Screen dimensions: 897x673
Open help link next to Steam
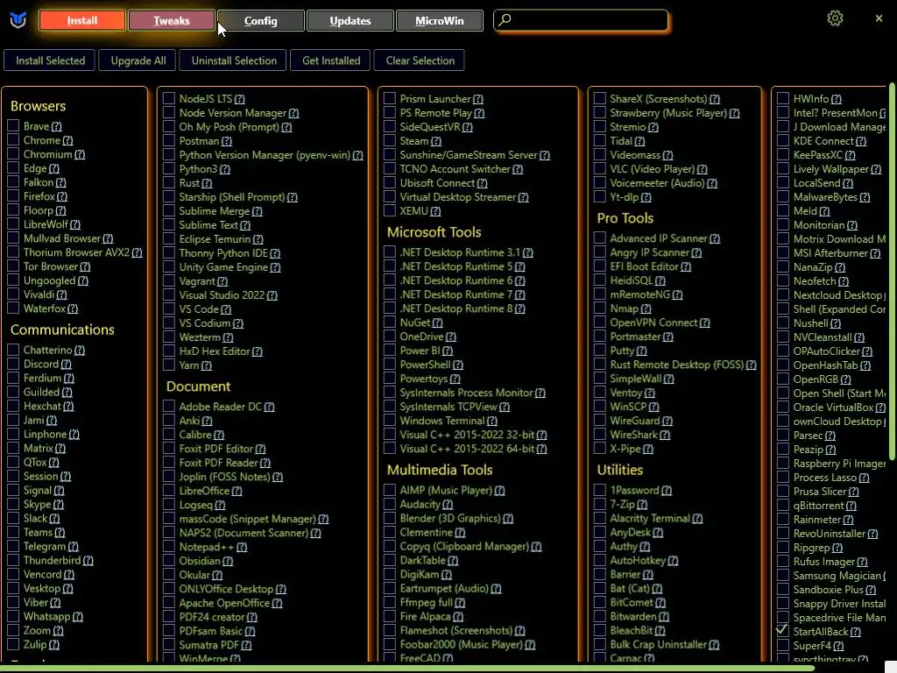(x=436, y=141)
